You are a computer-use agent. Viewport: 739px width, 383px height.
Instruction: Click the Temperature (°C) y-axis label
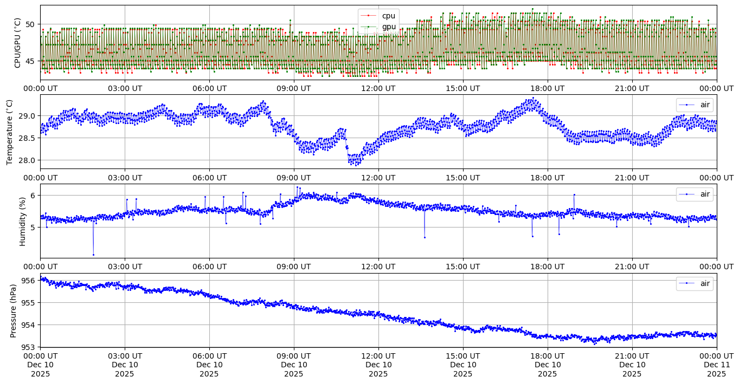click(9, 132)
